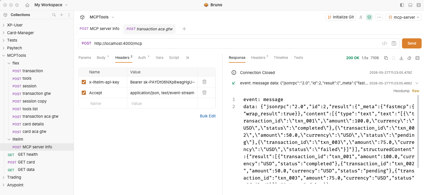Expand the Anypoint collection
This screenshot has height=195, width=424.
pyautogui.click(x=4, y=185)
